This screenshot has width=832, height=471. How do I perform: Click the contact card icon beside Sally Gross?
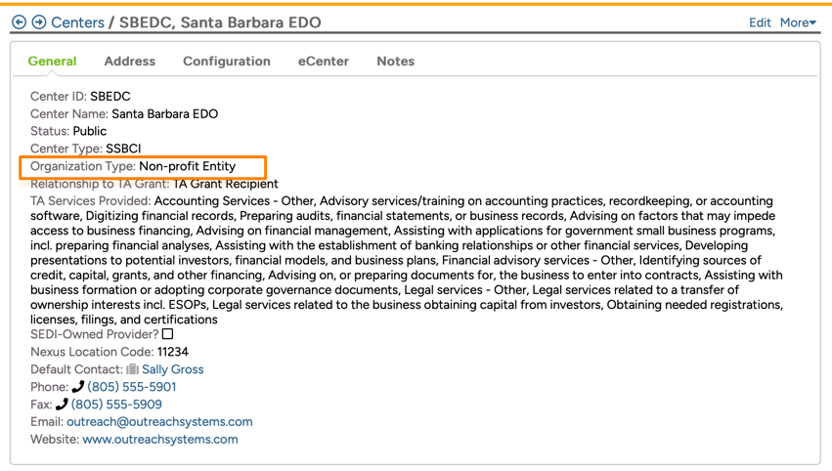coord(132,369)
